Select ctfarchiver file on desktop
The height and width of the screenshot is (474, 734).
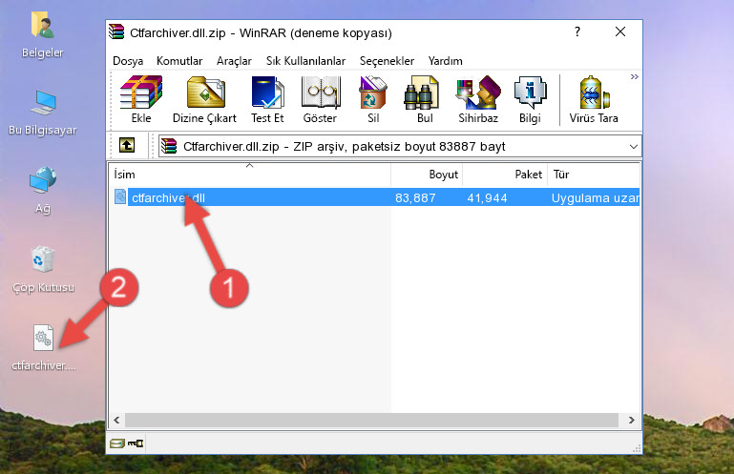44,349
